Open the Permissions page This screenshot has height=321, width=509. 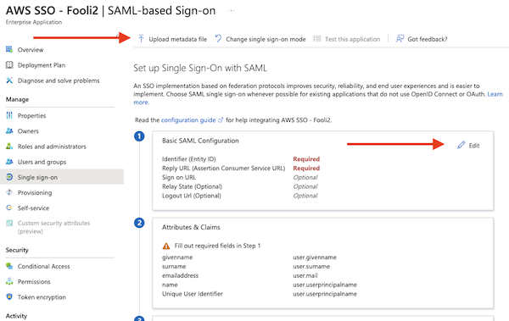click(34, 281)
